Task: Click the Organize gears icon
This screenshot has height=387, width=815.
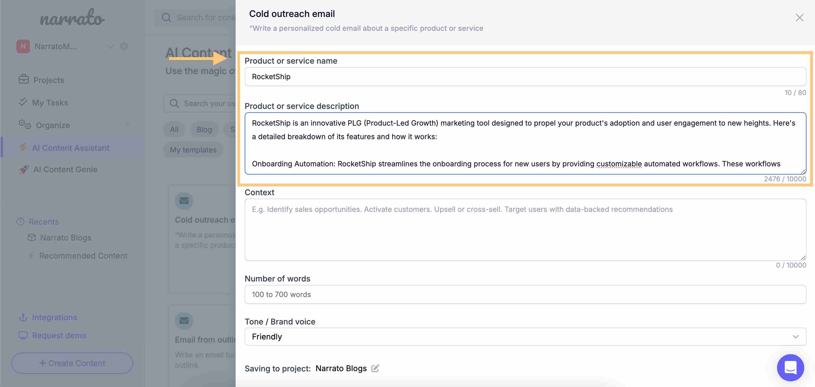Action: pyautogui.click(x=25, y=124)
